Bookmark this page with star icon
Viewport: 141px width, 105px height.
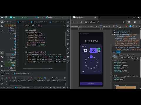(x=123, y=22)
